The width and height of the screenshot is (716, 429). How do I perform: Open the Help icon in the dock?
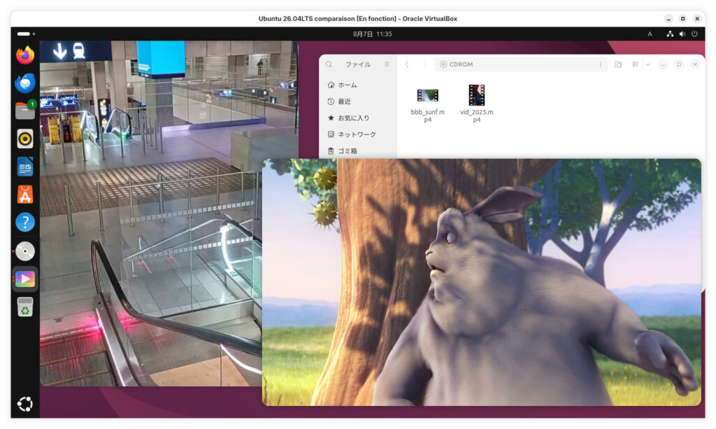click(x=25, y=222)
